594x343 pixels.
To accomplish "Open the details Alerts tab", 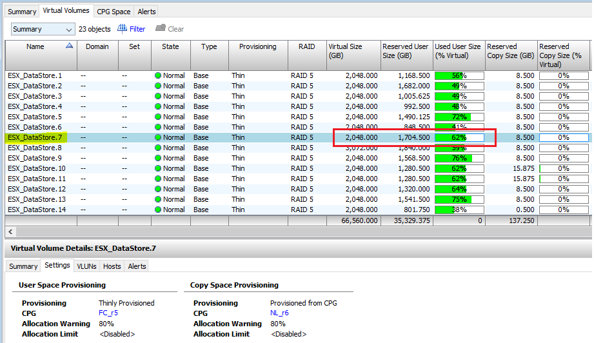I will click(137, 266).
